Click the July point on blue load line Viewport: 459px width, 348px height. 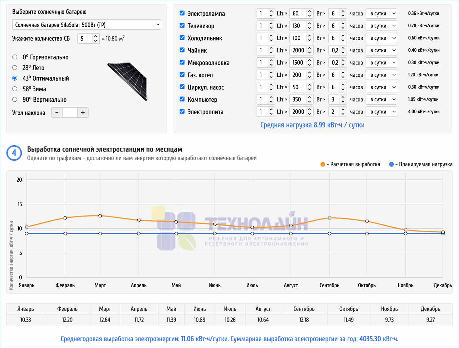tap(252, 234)
